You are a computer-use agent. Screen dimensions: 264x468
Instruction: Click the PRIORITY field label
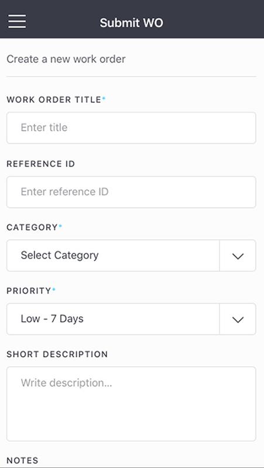pyautogui.click(x=29, y=291)
